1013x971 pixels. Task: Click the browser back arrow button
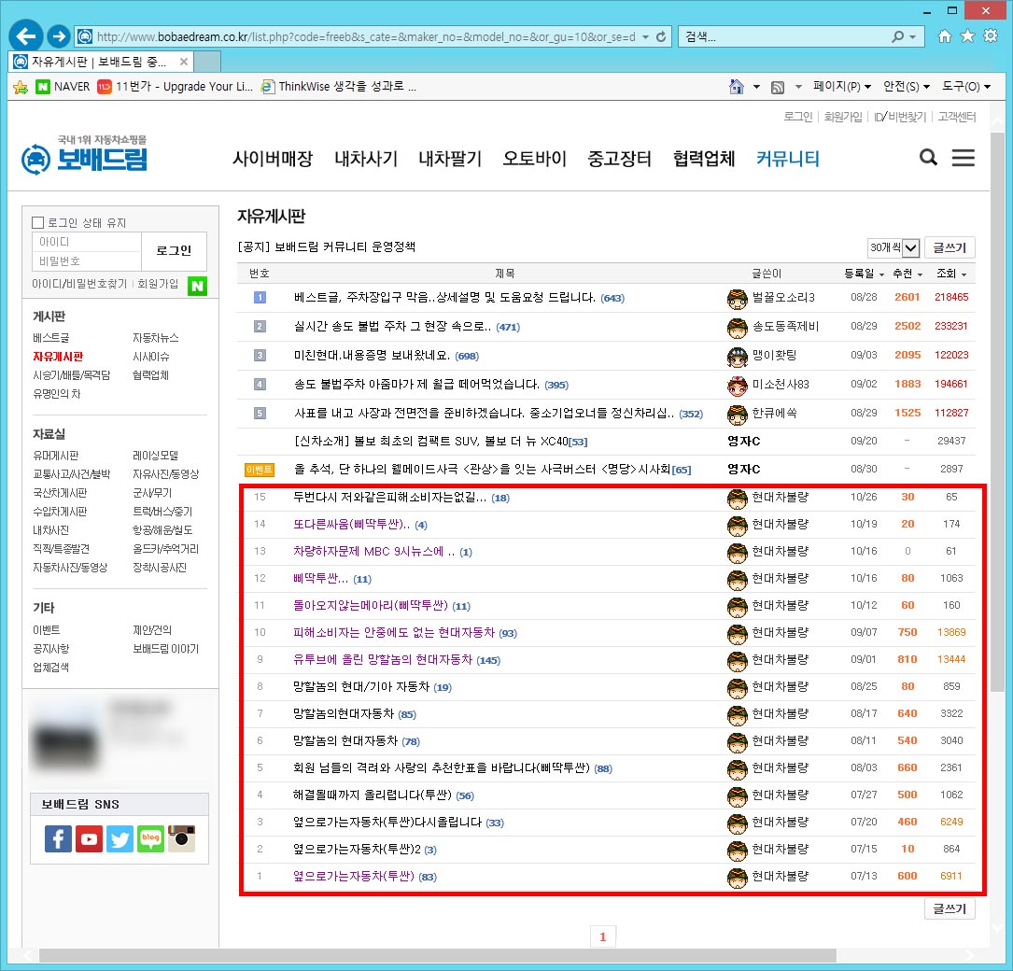[x=26, y=35]
